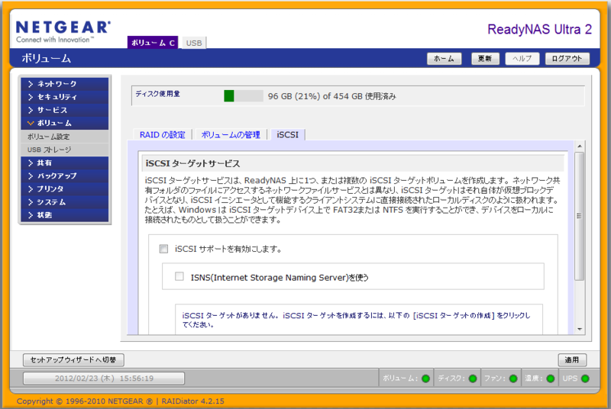This screenshot has width=611, height=409.
Task: Click scrollbar down arrow in iSCSI panel
Action: coord(580,329)
